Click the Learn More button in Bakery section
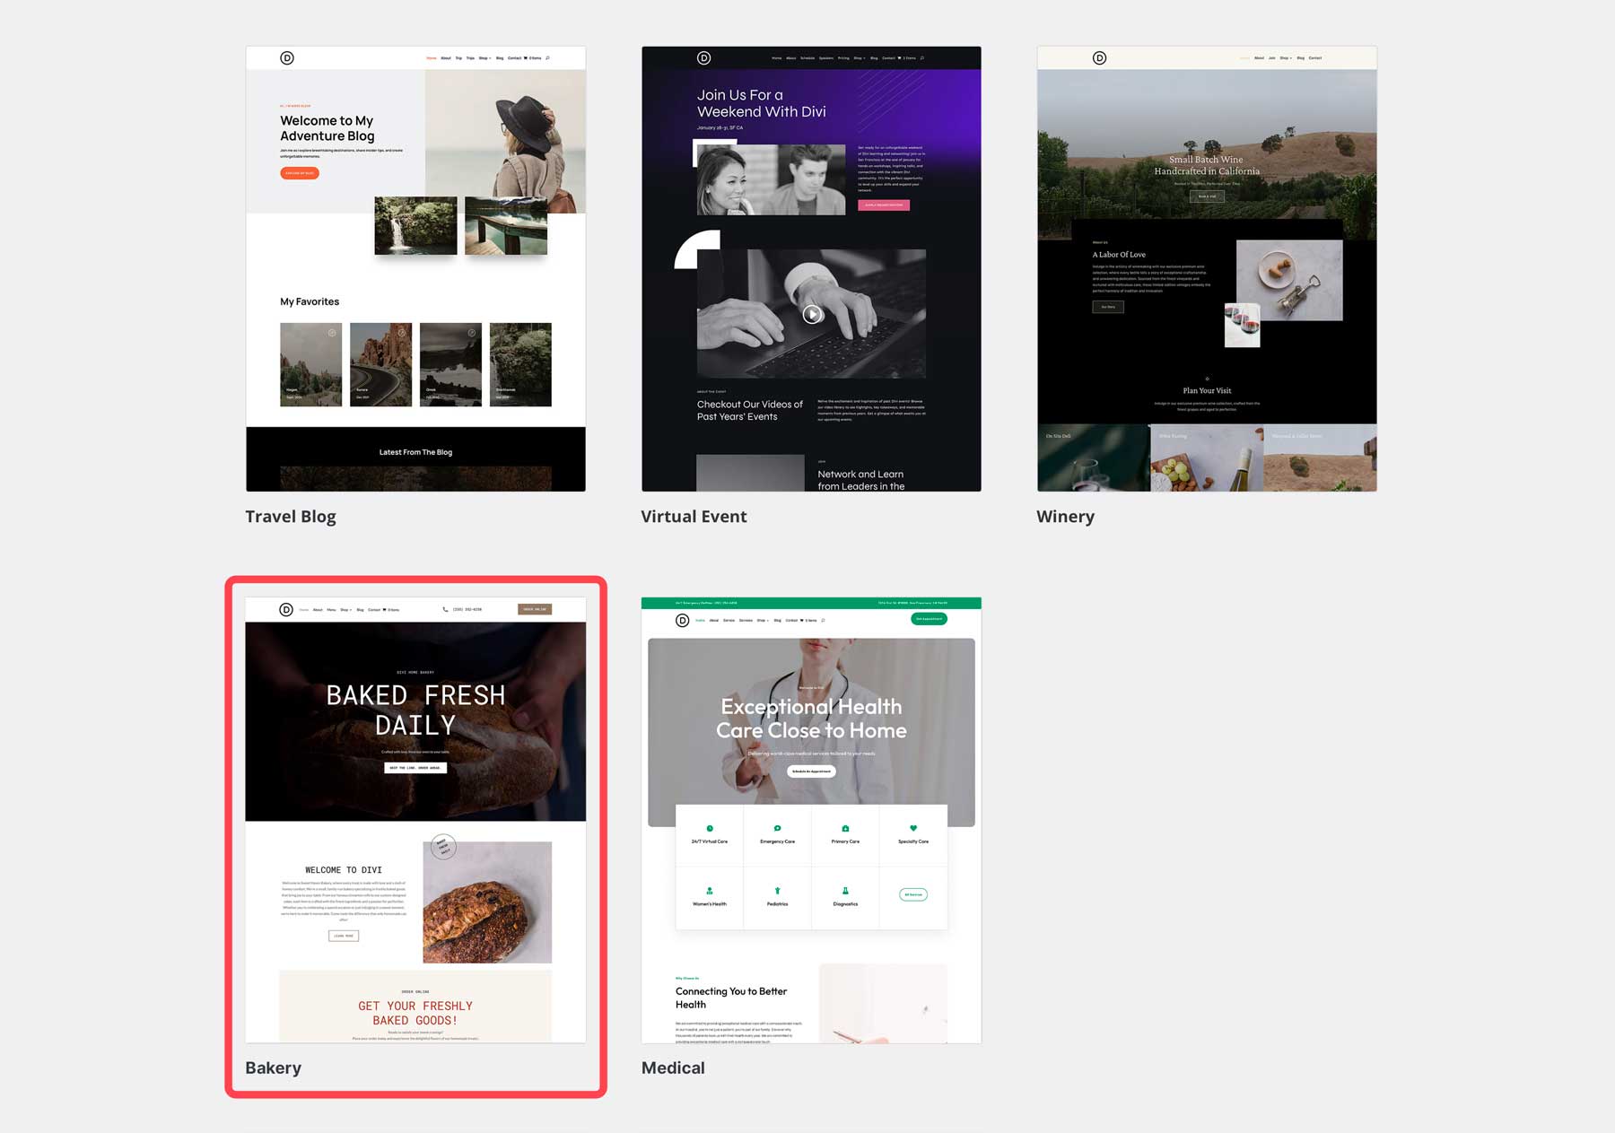The image size is (1615, 1133). [342, 935]
